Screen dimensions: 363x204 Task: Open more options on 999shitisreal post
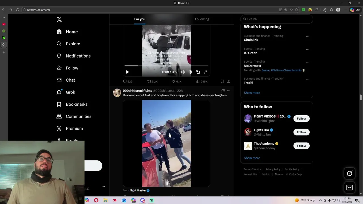click(x=229, y=91)
